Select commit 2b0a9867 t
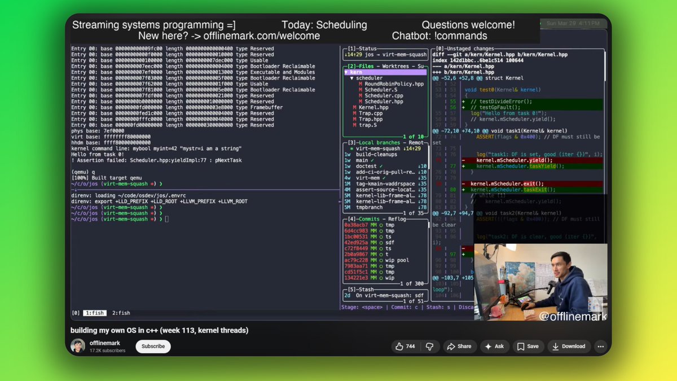The height and width of the screenshot is (381, 677). point(385,255)
